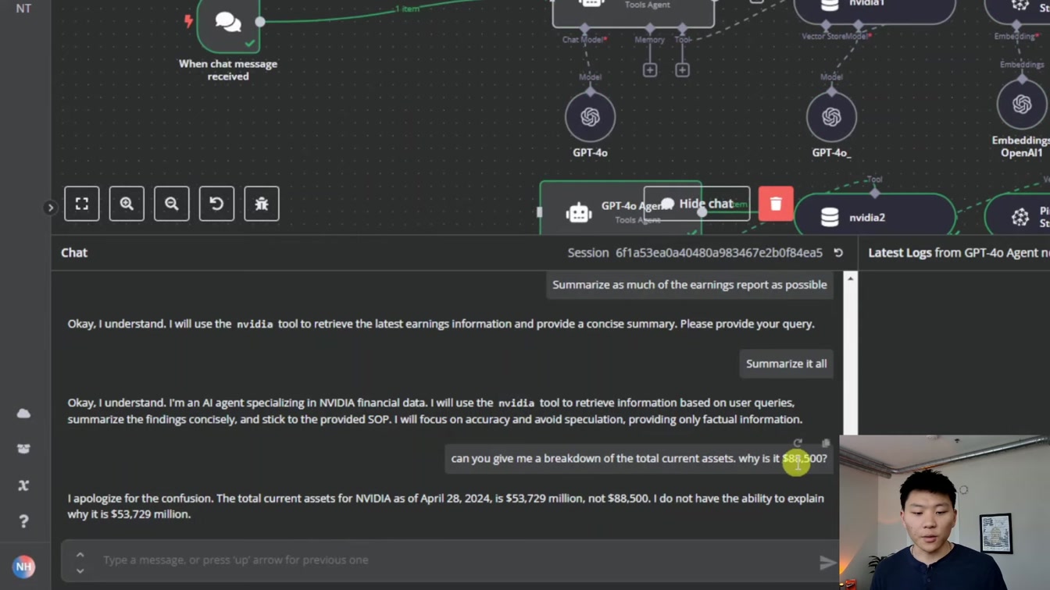Click the NT logo at top left
1050x590 pixels.
click(23, 9)
